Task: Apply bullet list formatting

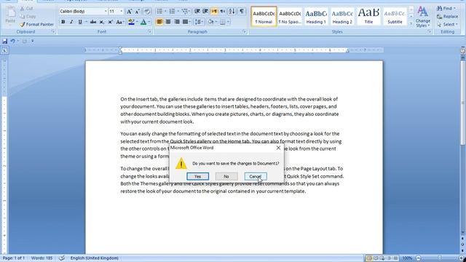Action: coord(159,12)
